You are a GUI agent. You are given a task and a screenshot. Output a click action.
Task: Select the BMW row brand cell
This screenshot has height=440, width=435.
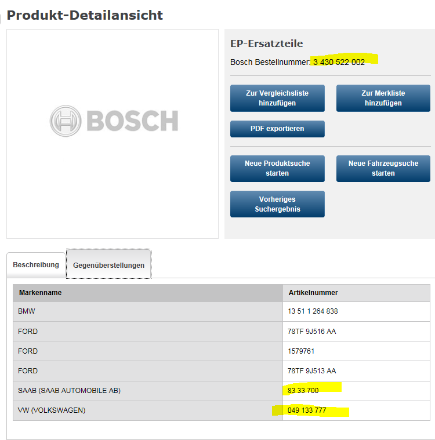pos(148,311)
